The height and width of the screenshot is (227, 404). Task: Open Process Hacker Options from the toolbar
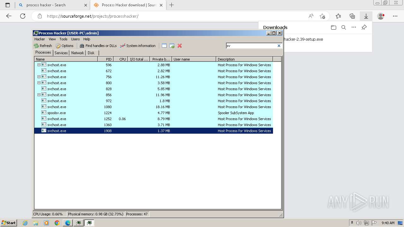[64, 46]
